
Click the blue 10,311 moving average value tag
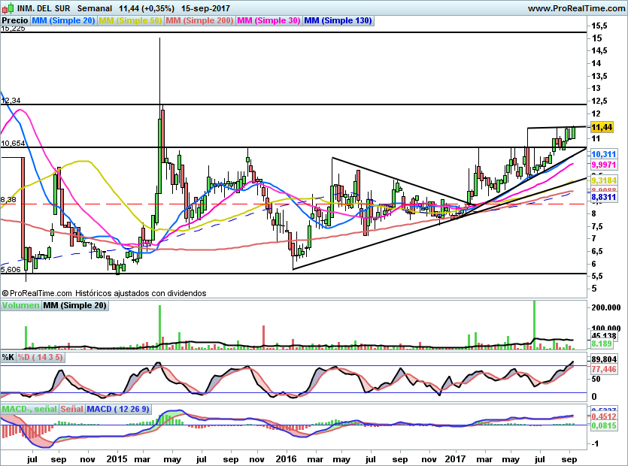pos(604,153)
